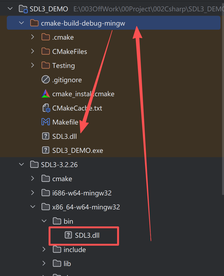This screenshot has width=224, height=276.
Task: Click the SDL3-3.2.26 folder icon
Action: 34,164
